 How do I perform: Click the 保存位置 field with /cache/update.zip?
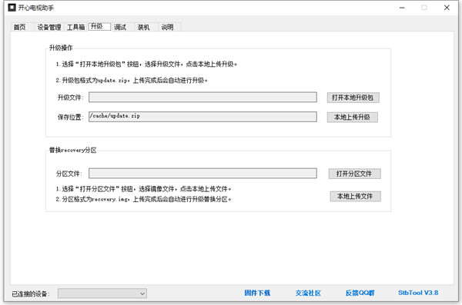coord(203,117)
